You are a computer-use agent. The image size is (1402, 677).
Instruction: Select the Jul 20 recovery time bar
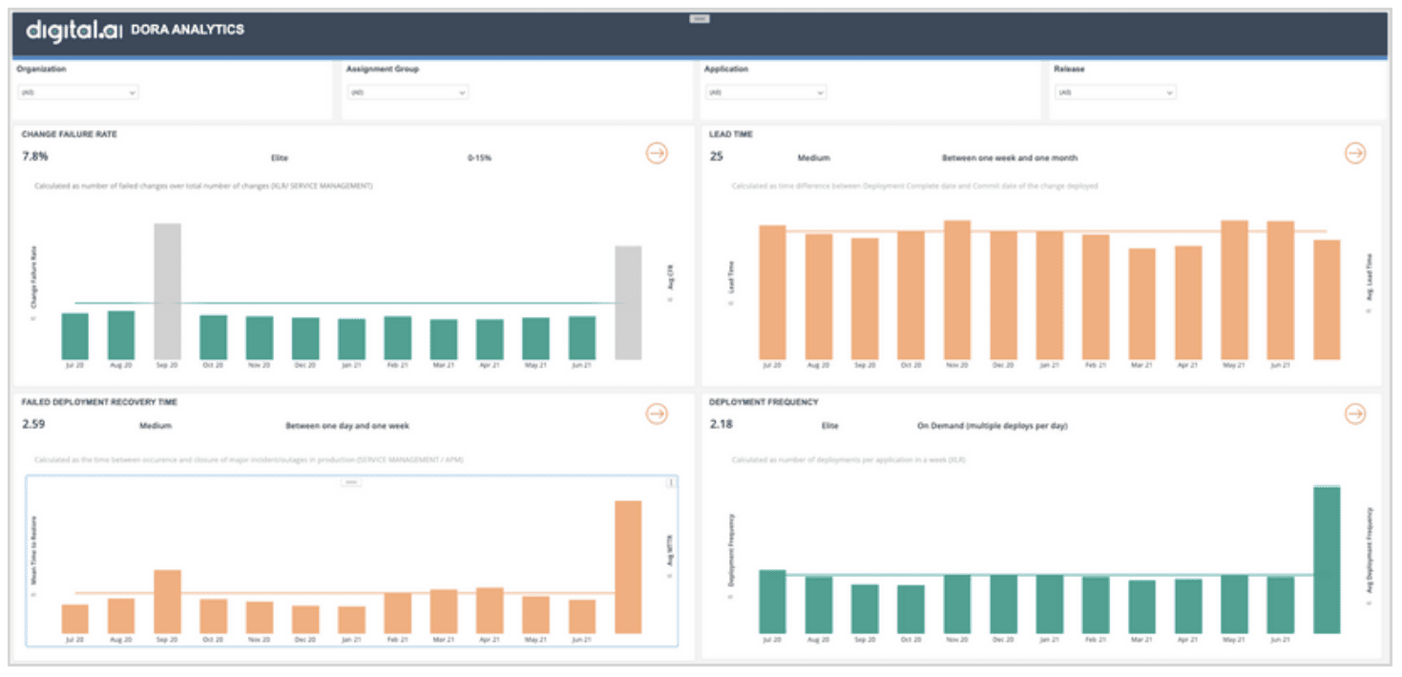tap(75, 619)
